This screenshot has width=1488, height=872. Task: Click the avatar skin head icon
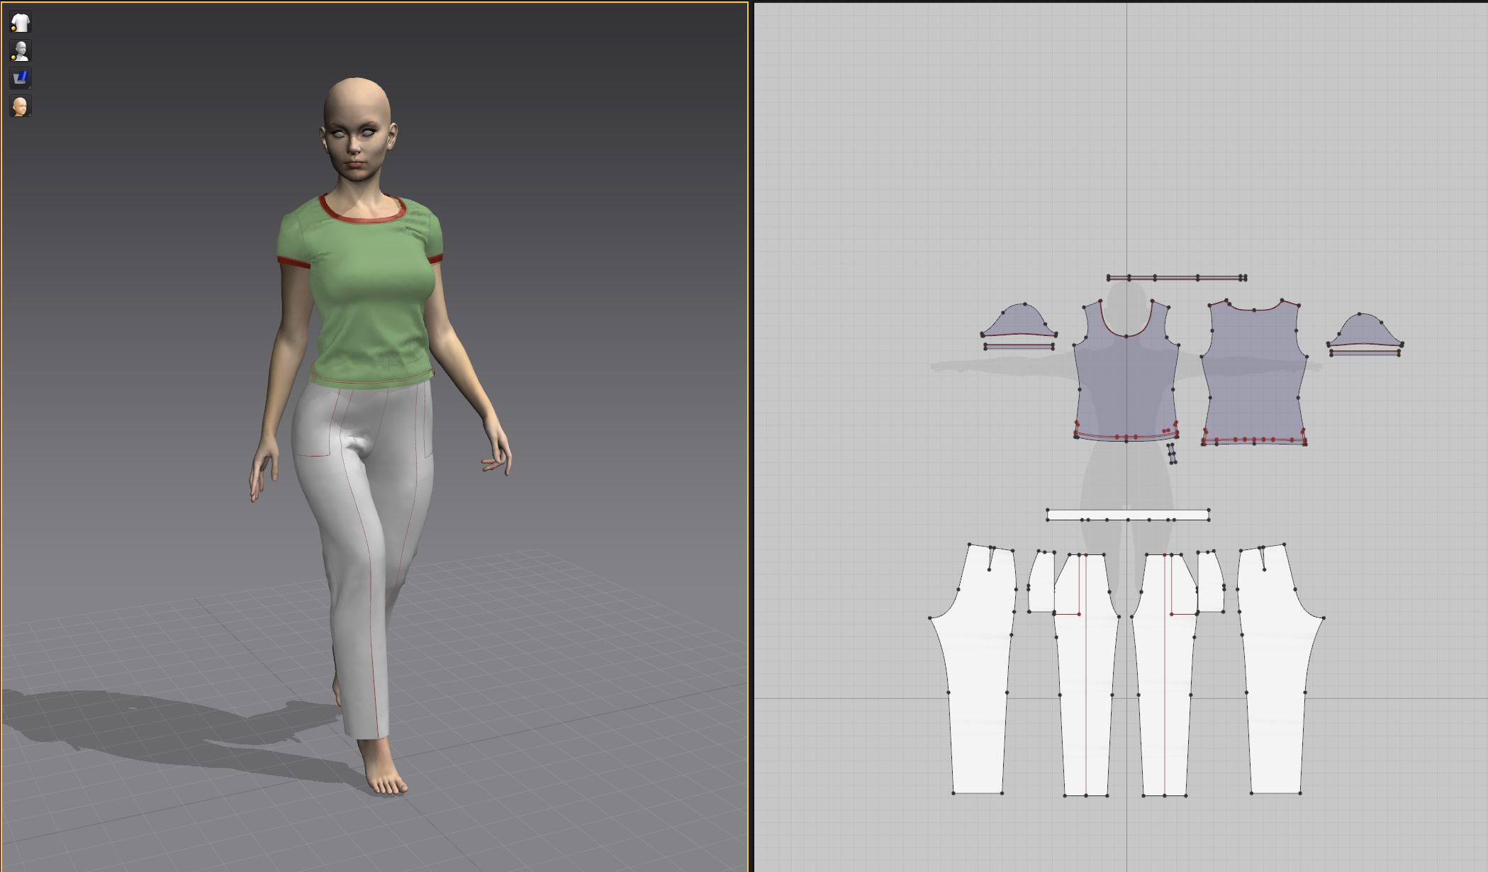point(21,106)
